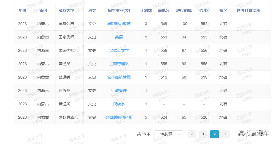Click the page jump input field
277x144 pixels.
coord(252,134)
